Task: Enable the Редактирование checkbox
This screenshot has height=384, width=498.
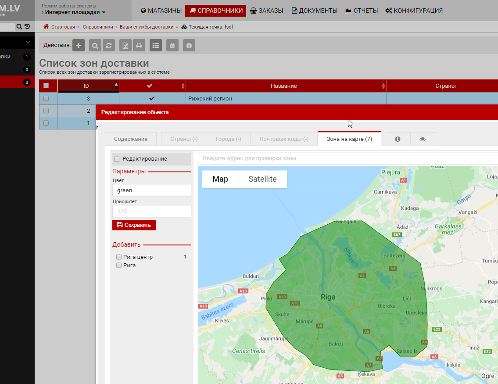Action: [x=117, y=159]
